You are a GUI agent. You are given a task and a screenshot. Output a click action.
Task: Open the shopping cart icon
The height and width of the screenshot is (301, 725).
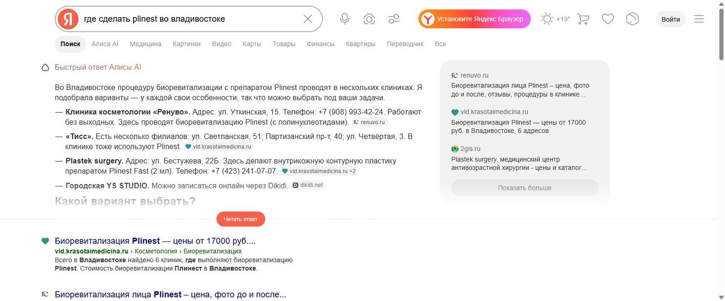point(583,19)
